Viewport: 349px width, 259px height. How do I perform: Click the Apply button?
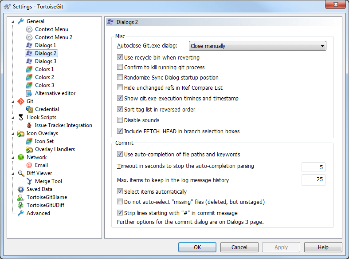[x=281, y=247]
